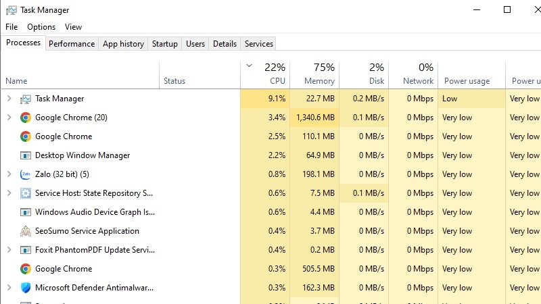Open the File menu
Viewport: 541px width, 304px height.
[x=11, y=27]
